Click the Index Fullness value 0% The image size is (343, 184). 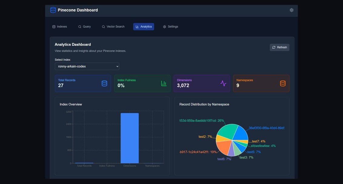click(121, 85)
